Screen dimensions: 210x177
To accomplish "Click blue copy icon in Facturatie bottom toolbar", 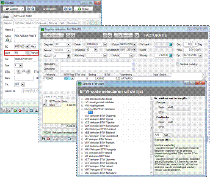I will pos(69,139).
